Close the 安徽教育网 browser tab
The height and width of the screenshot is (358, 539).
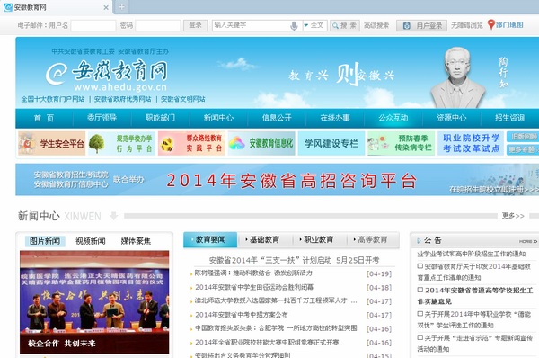pyautogui.click(x=106, y=7)
